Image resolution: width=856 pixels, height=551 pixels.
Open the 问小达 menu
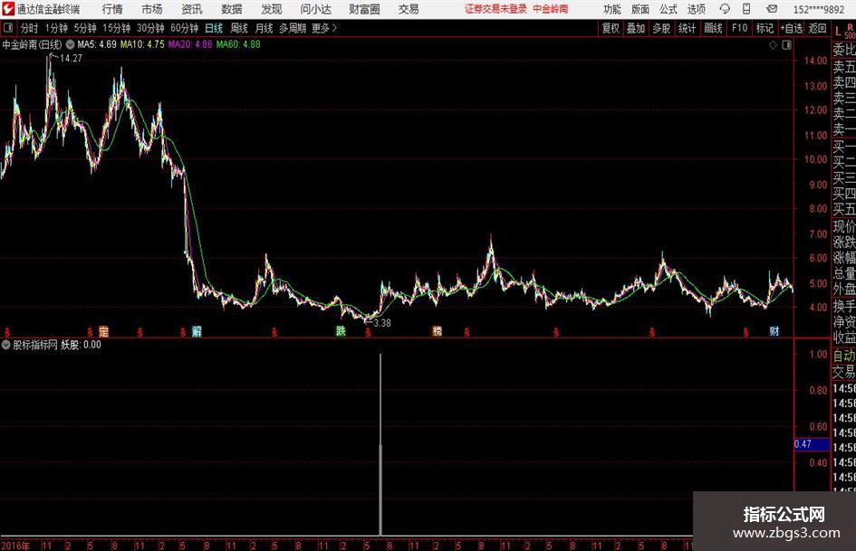pos(315,9)
